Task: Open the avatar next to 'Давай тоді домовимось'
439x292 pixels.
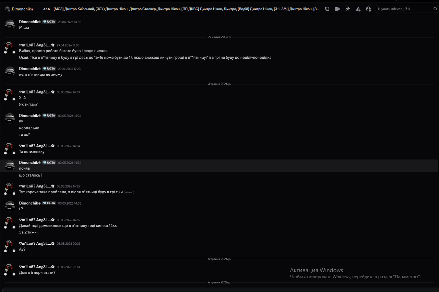Action: pos(10,223)
